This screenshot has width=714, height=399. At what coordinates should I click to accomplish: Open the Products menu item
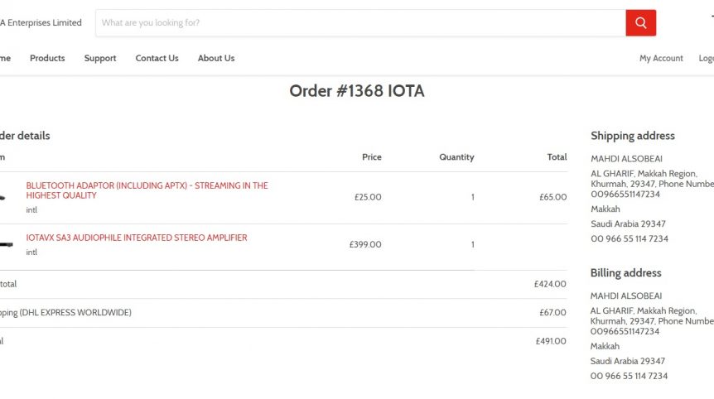pos(47,58)
